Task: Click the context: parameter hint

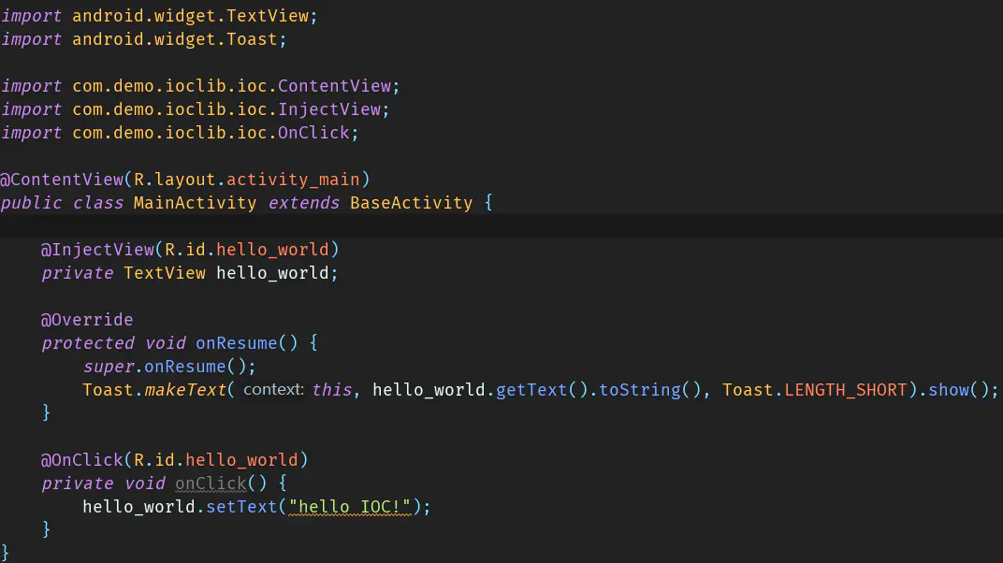Action: click(x=273, y=390)
